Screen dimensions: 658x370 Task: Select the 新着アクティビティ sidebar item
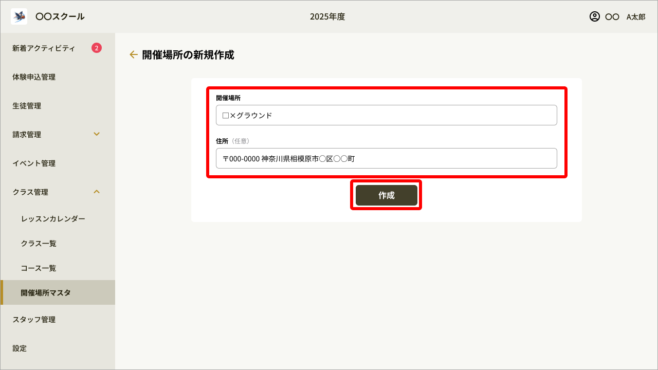(x=43, y=48)
